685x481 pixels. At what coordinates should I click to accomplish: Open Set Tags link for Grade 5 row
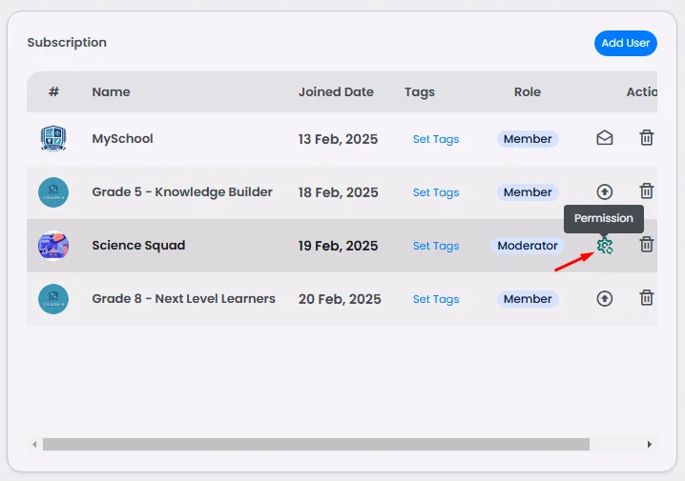tap(435, 192)
